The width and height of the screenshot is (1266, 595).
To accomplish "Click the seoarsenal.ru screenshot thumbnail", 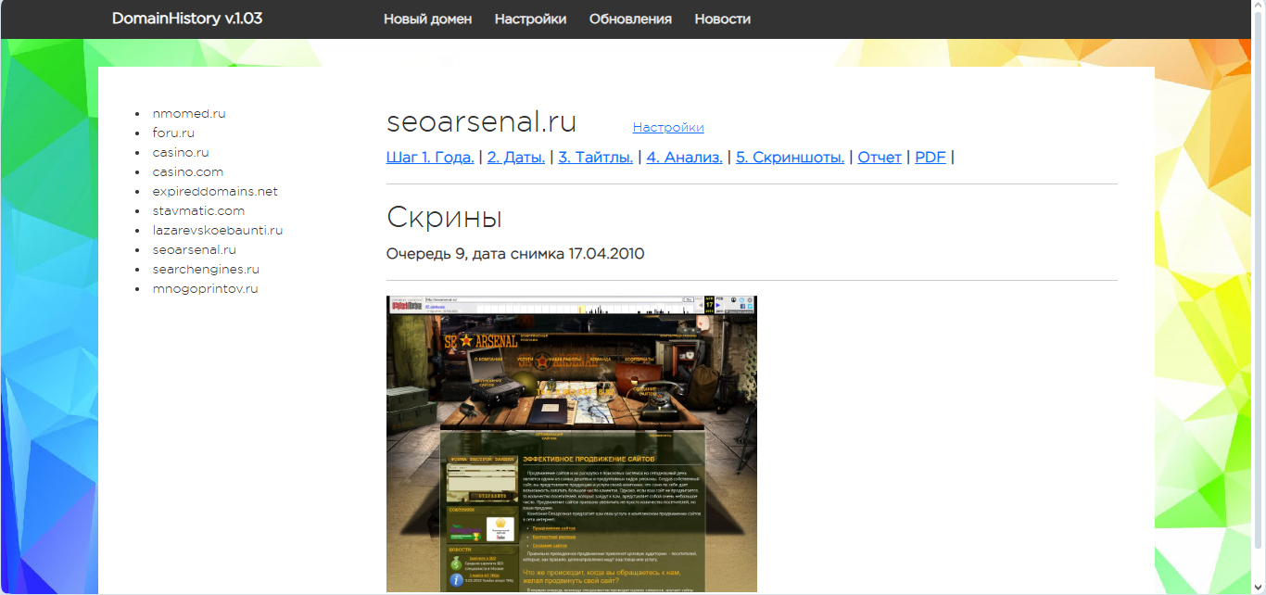I will [x=571, y=443].
